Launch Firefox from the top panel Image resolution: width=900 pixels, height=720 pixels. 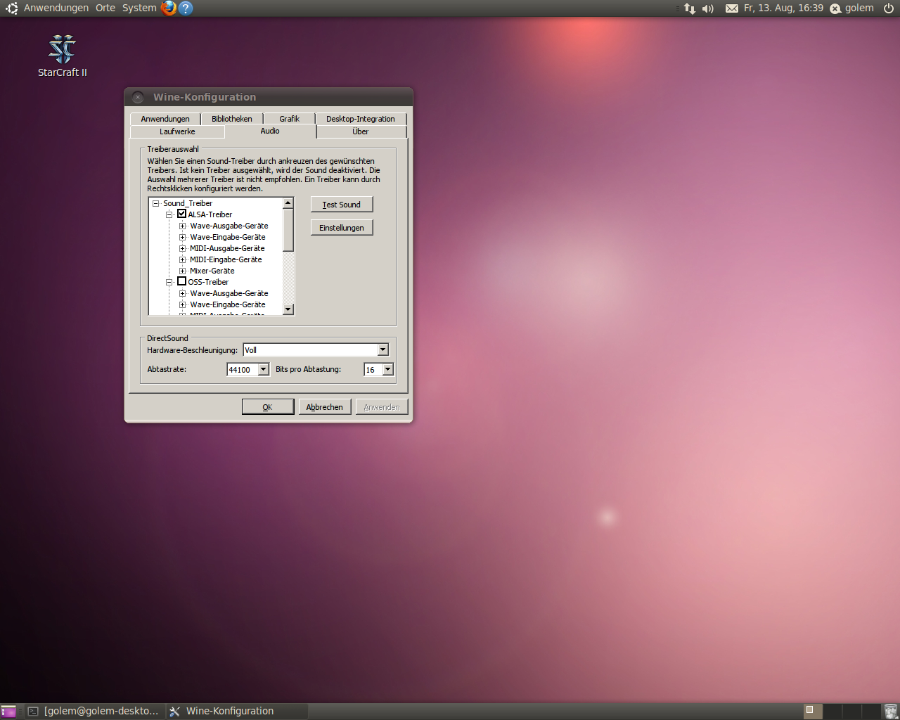tap(169, 8)
